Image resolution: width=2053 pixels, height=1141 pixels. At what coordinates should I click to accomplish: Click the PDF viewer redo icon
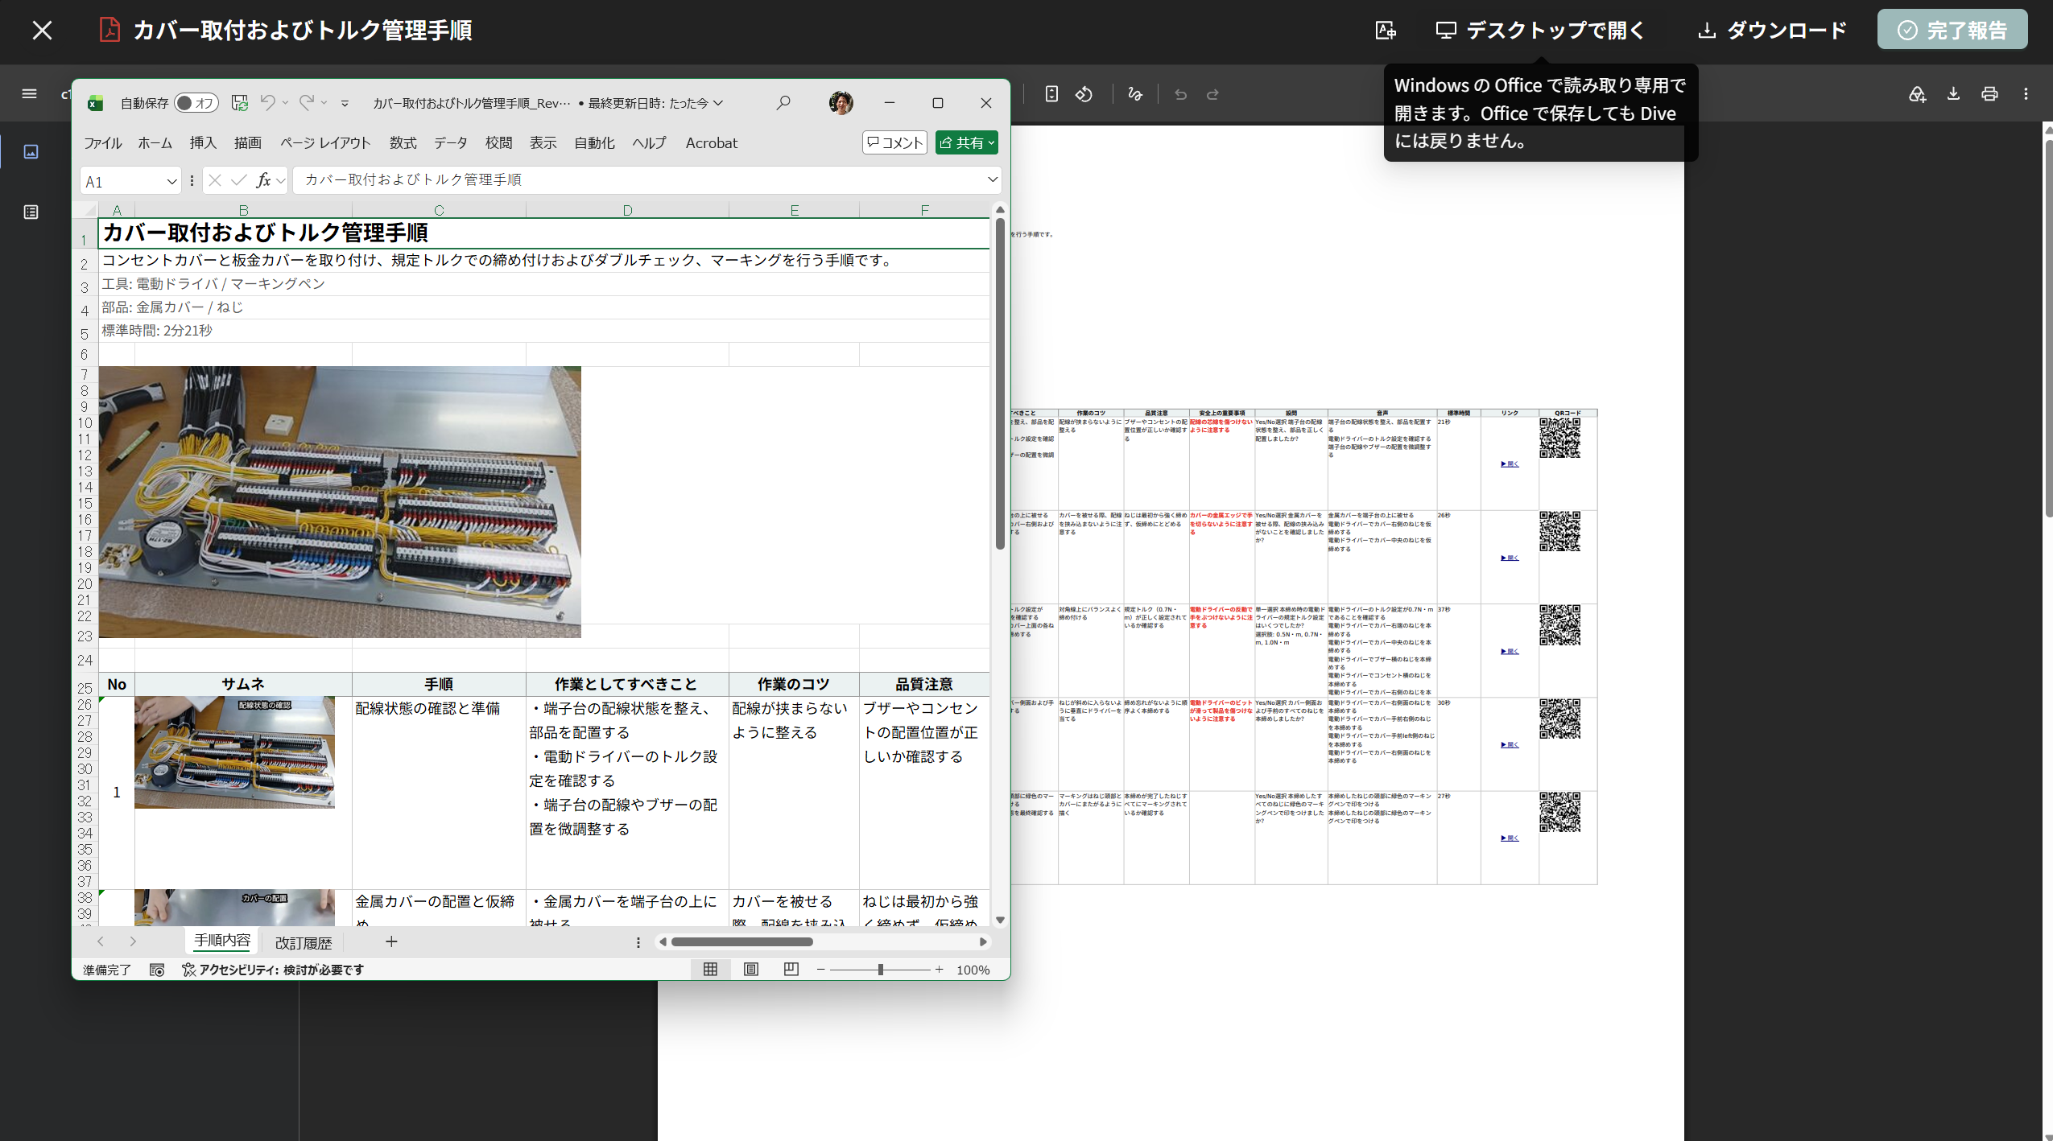click(x=1212, y=93)
